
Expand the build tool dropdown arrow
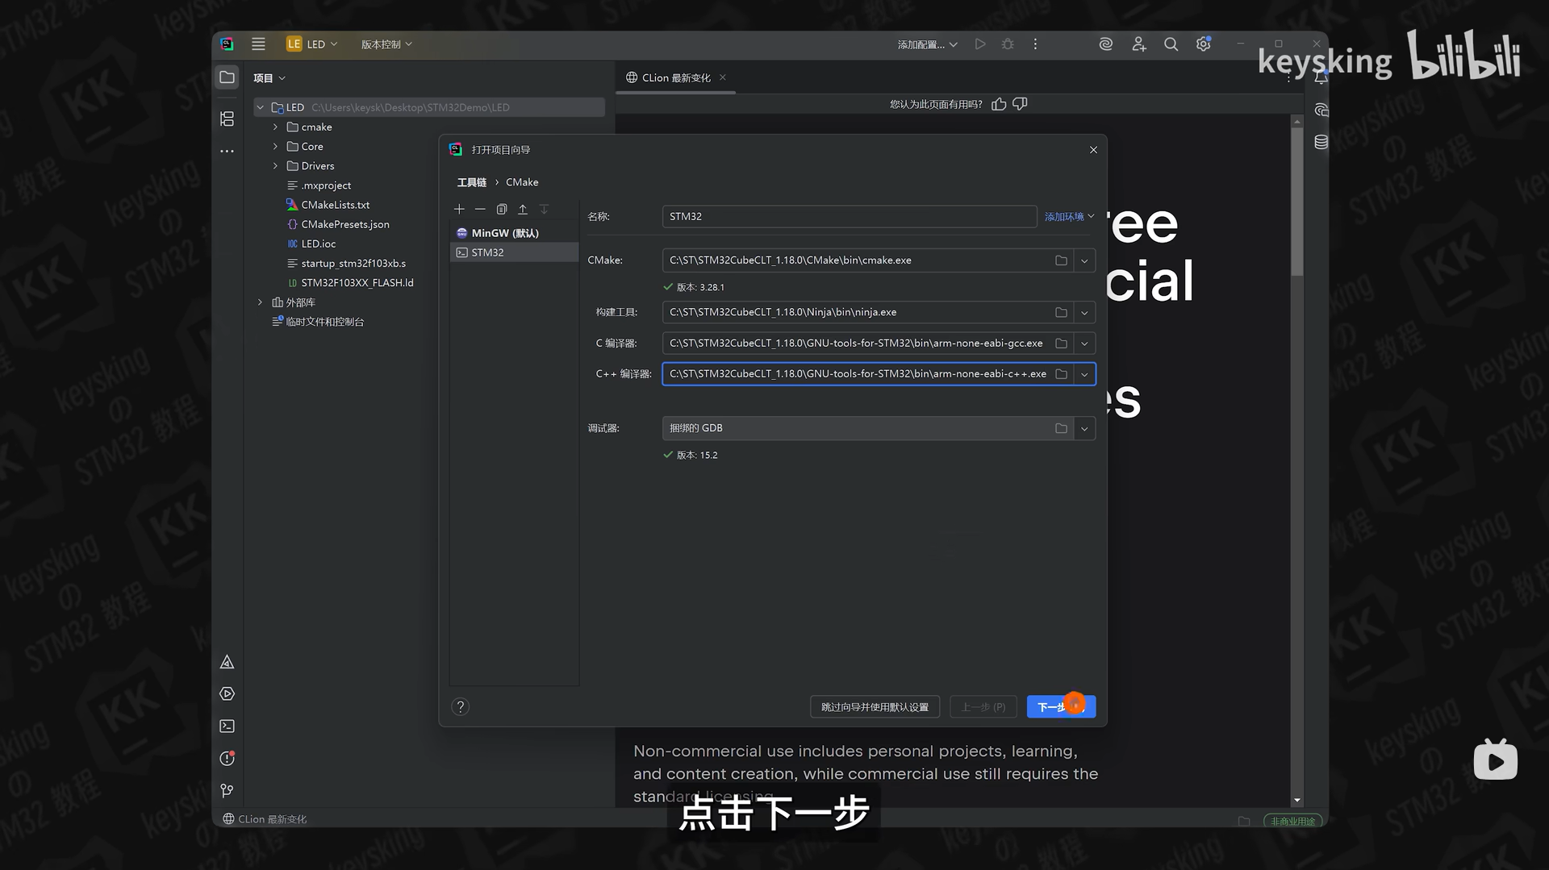coord(1084,312)
